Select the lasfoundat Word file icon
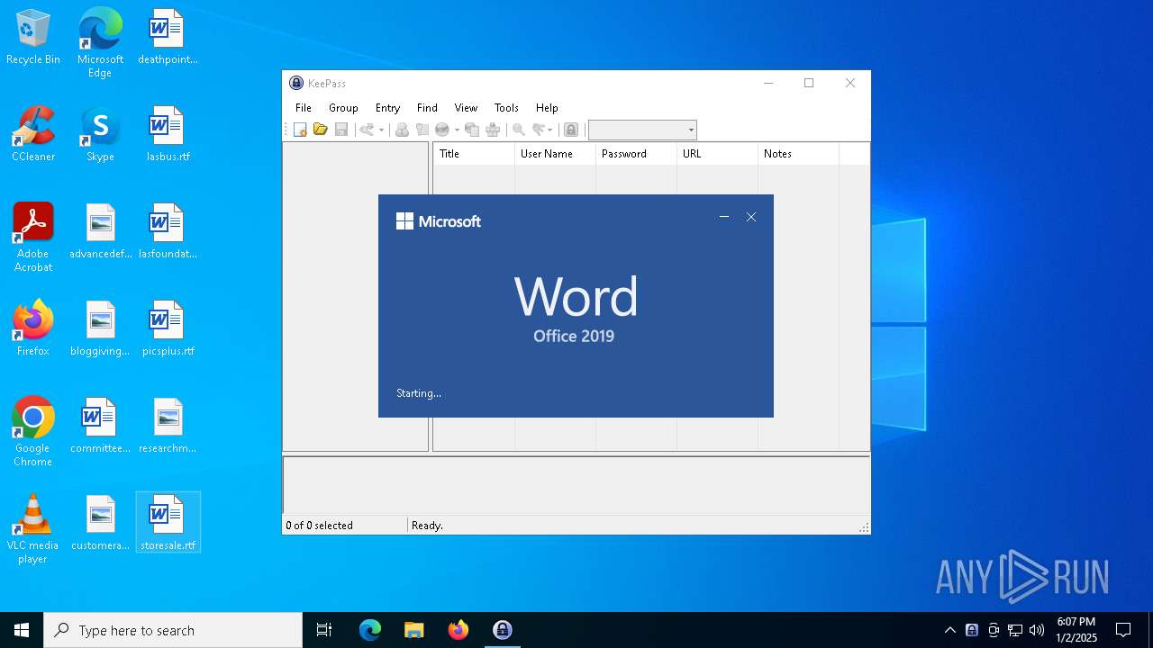 pos(168,231)
